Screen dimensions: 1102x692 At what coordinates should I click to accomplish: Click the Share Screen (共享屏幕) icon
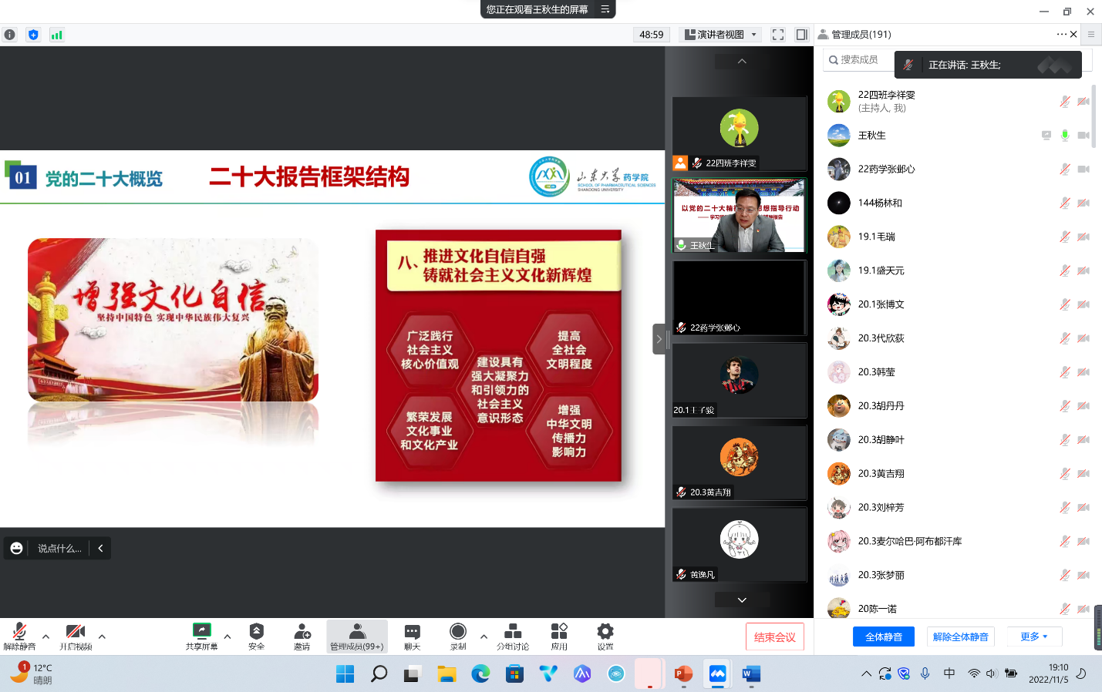(x=201, y=632)
